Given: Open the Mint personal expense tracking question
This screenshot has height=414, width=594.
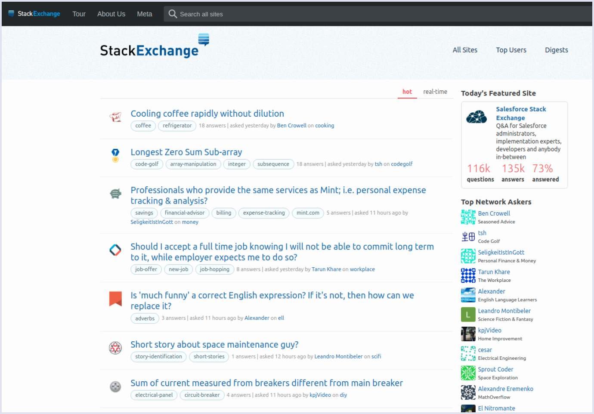Looking at the screenshot, I should point(278,195).
